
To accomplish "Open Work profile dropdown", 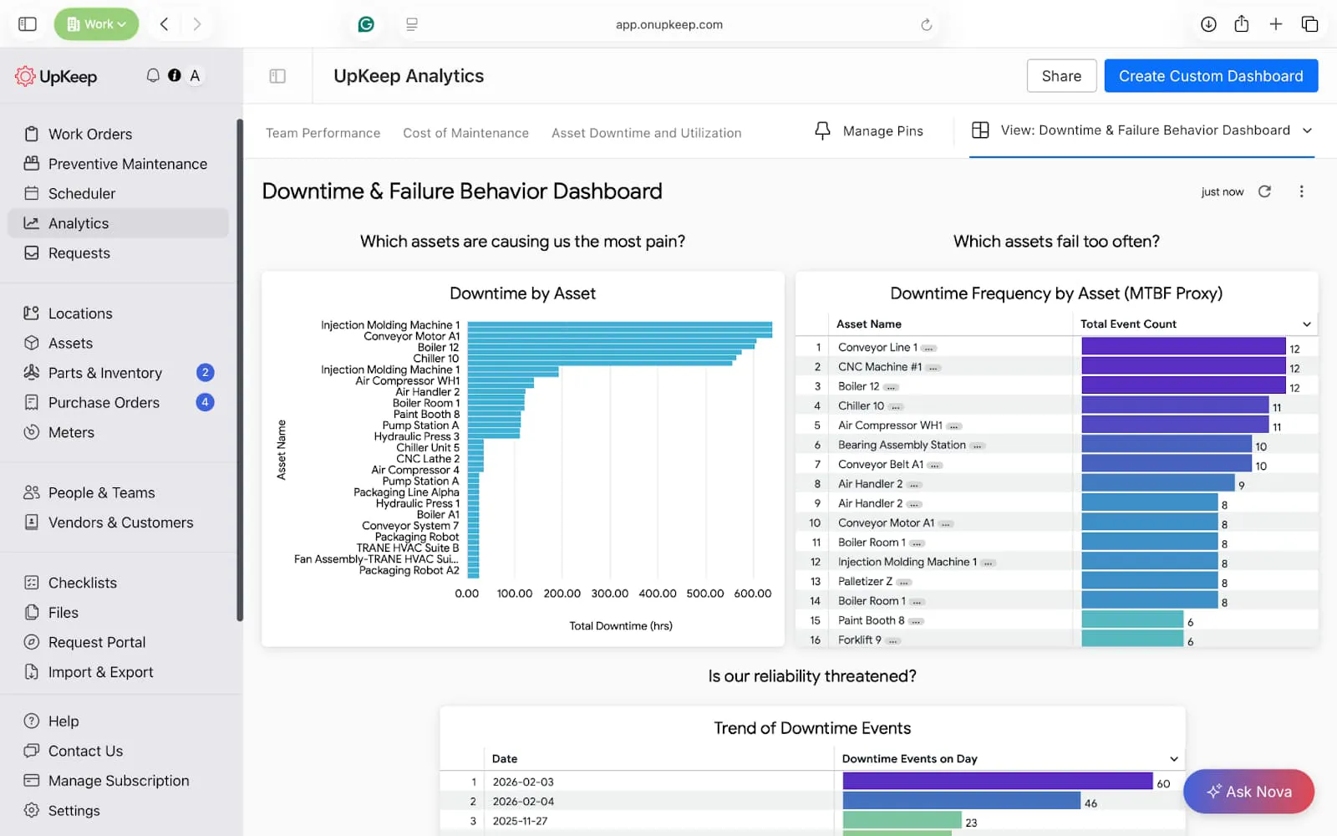I will click(x=96, y=24).
